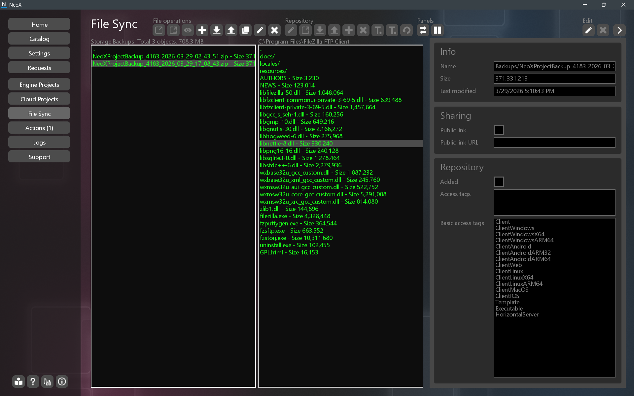Click the upload icon in File operations

tap(231, 30)
